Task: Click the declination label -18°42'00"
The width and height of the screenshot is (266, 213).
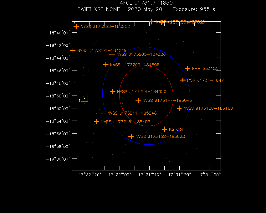Action: pyautogui.click(x=58, y=45)
